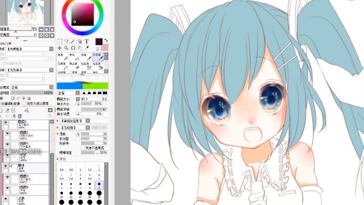The image size is (364, 205).
Task: Zoom out with the minus button
Action: tap(41, 30)
